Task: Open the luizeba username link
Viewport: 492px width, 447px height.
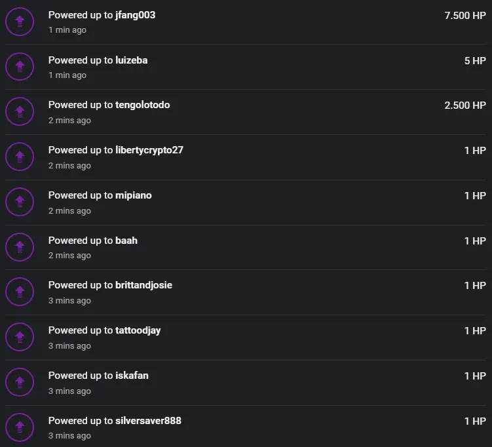Action: tap(132, 60)
